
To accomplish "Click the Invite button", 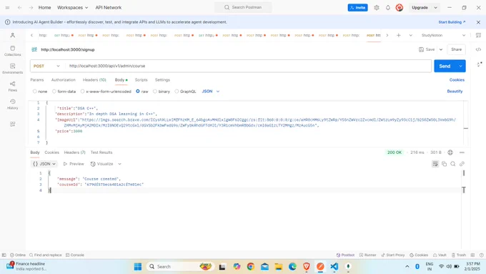I will click(x=357, y=7).
